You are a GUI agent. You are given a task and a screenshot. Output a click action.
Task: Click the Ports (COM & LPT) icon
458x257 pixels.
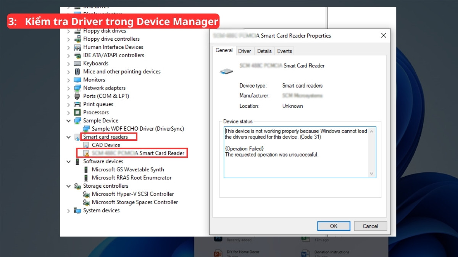pos(77,96)
